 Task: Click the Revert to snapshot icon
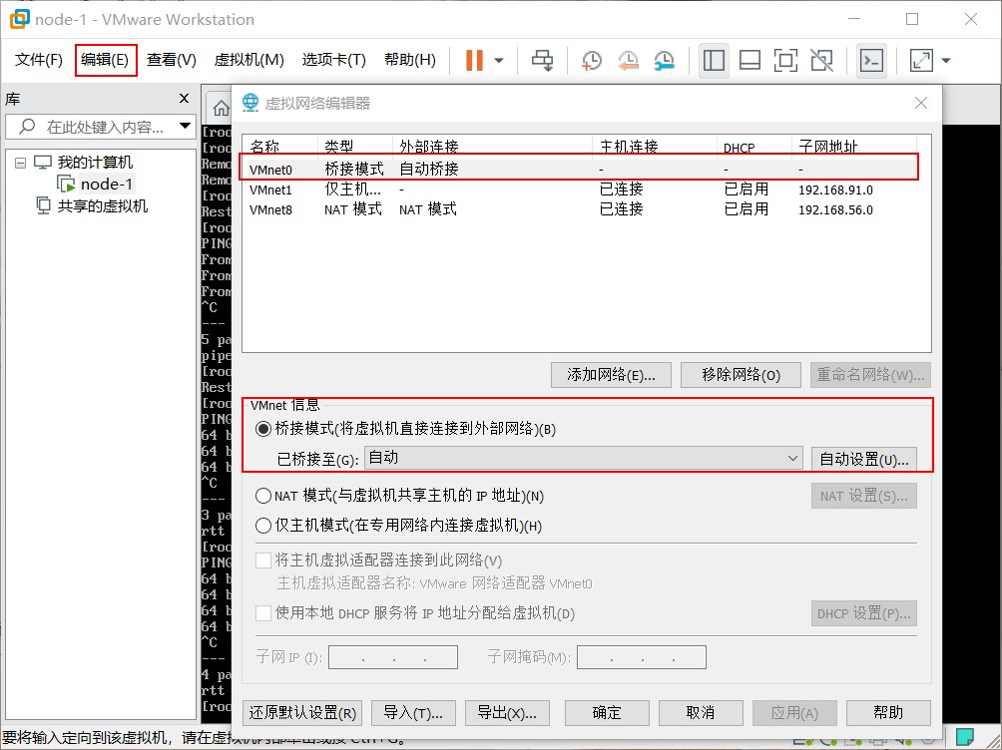[x=628, y=61]
